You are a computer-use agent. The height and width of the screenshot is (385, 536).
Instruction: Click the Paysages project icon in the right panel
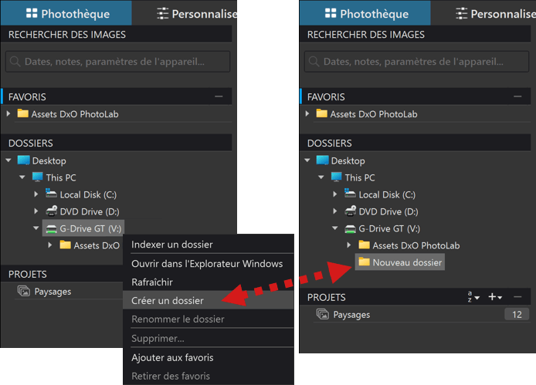[x=322, y=314]
